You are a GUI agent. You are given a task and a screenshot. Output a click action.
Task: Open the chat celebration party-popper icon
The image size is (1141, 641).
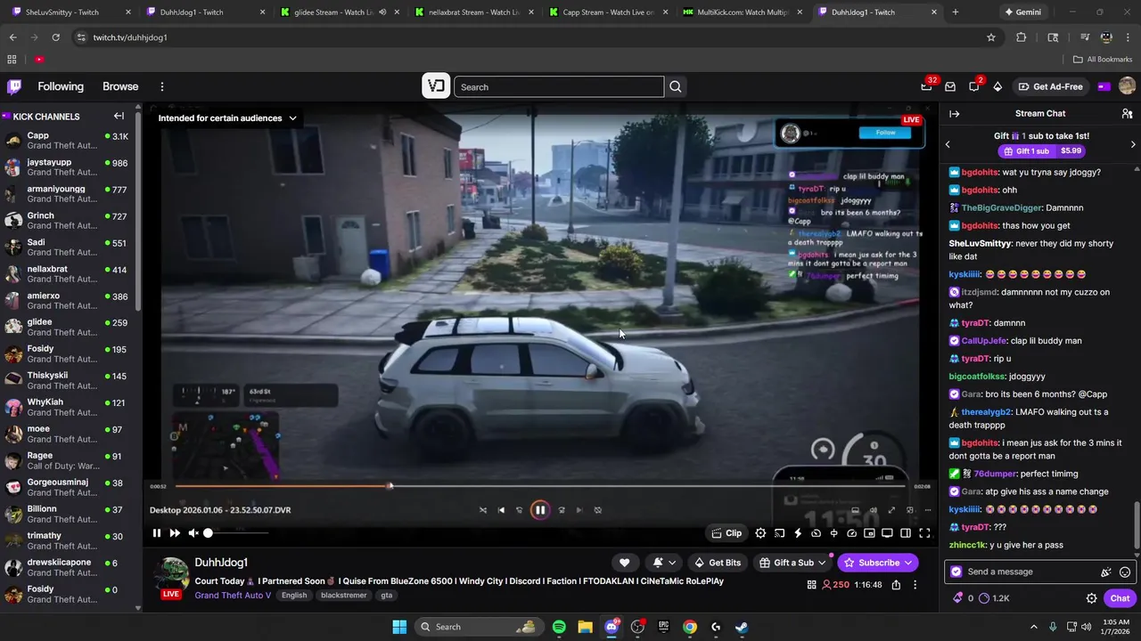[1106, 572]
